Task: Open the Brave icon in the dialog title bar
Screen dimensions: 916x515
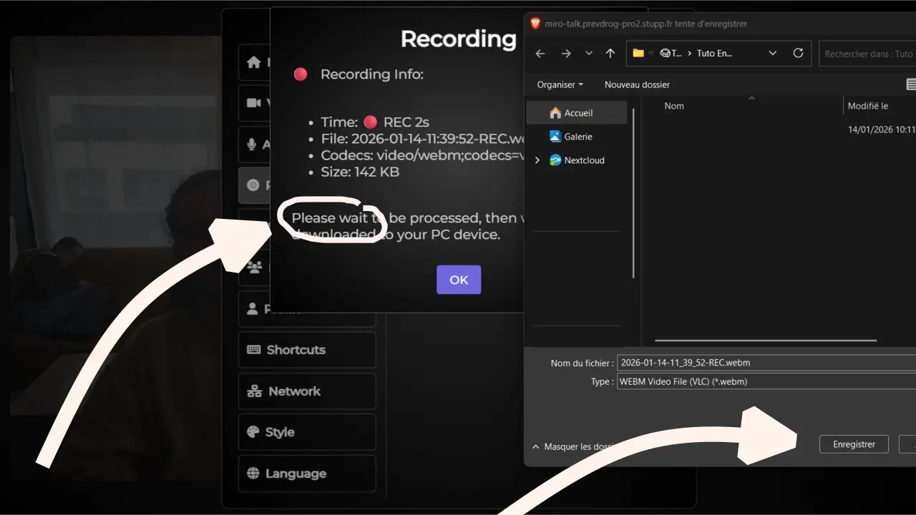Action: coord(535,24)
